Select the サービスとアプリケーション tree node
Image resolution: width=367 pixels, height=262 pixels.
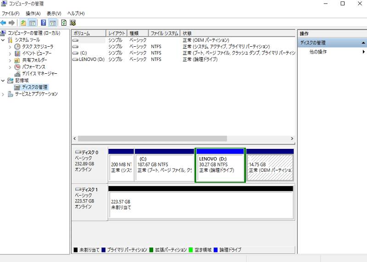pyautogui.click(x=36, y=94)
